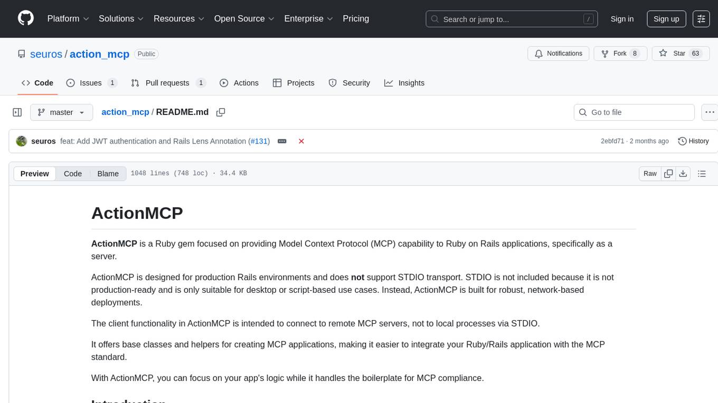Viewport: 718px width, 403px height.
Task: Switch to the Actions tab
Action: (x=239, y=83)
